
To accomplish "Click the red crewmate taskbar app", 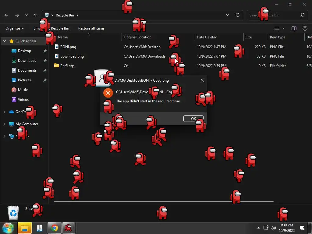I will (68, 228).
